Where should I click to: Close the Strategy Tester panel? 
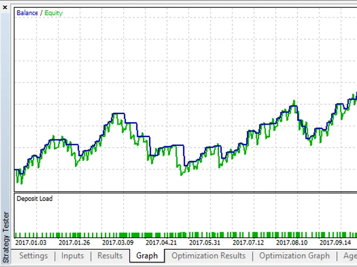(x=5, y=8)
